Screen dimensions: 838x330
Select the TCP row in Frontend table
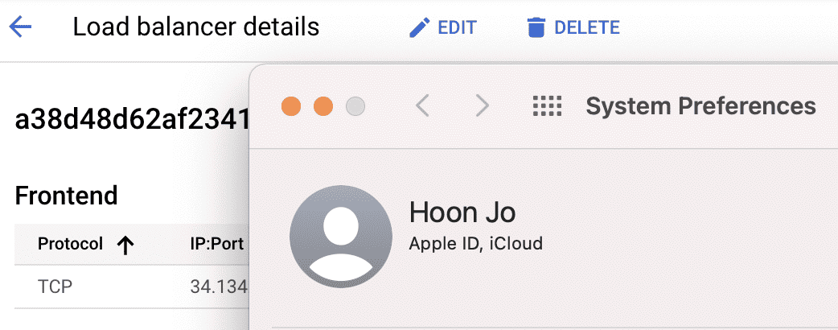pos(132,287)
